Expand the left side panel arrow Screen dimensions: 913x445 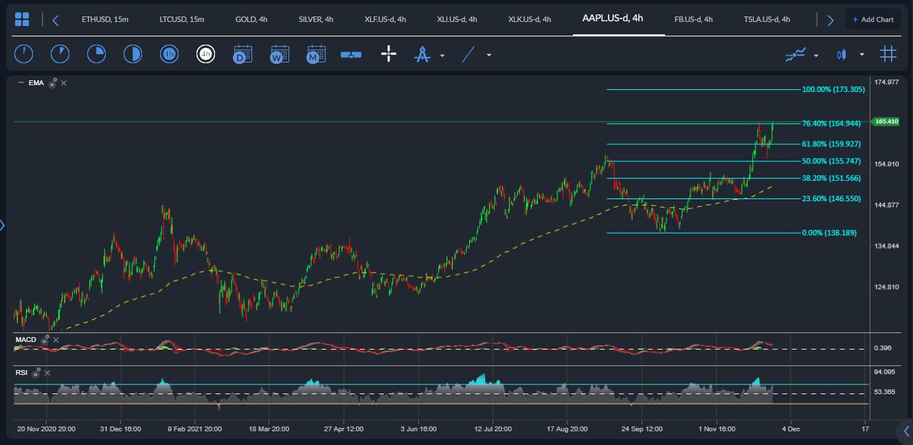[3, 225]
